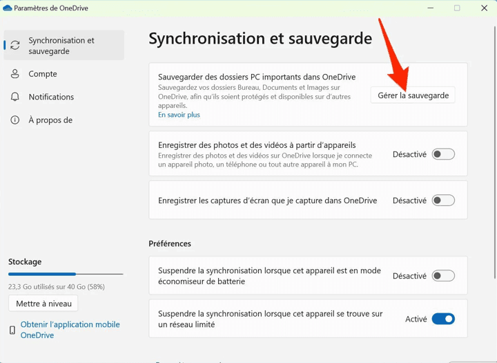
Task: Click the À propos de info icon
Action: tap(15, 120)
